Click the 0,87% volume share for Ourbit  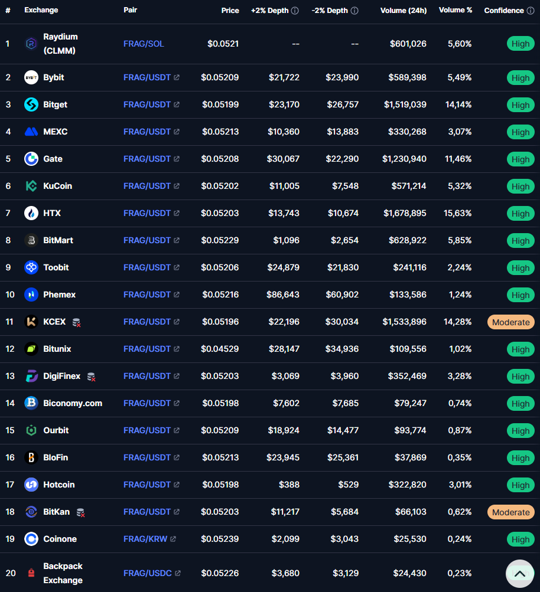point(460,431)
